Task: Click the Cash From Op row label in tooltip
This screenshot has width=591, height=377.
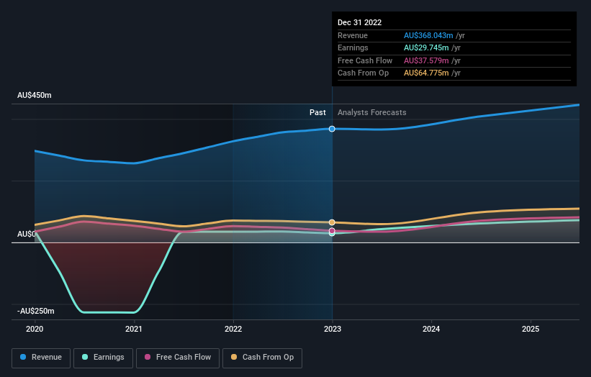Action: click(x=363, y=73)
